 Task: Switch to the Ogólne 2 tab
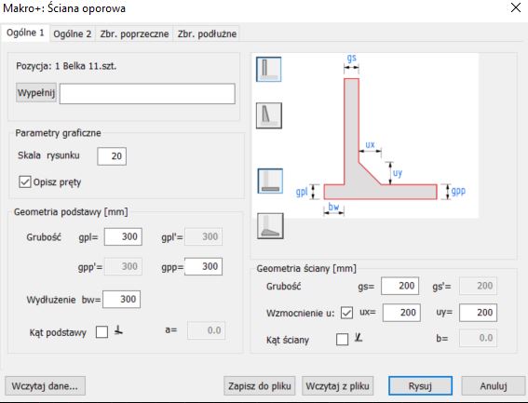pyautogui.click(x=72, y=34)
